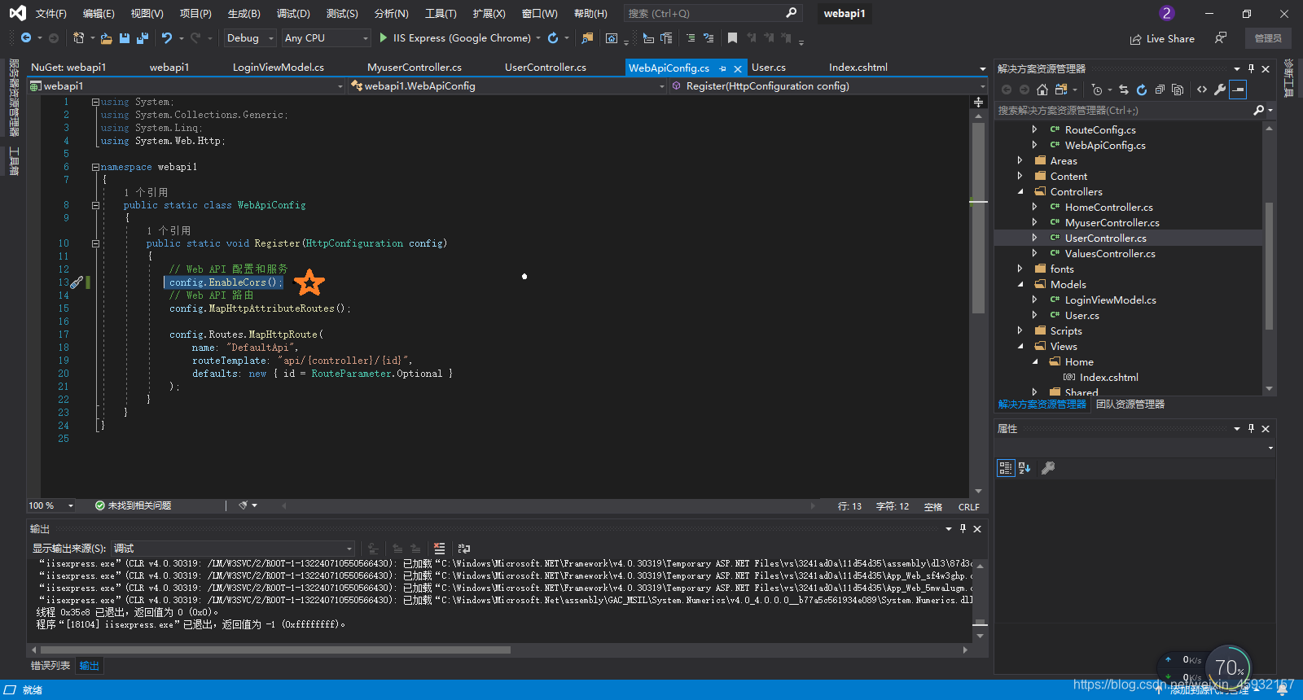Click the browser refresh icon beside IIS Express
The width and height of the screenshot is (1303, 700).
point(553,38)
